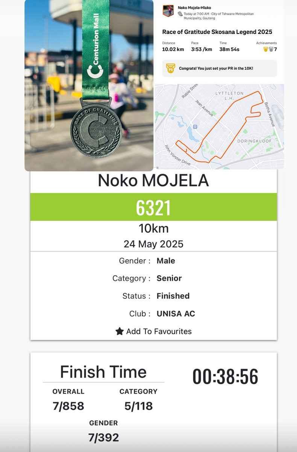This screenshot has width=297, height=452.
Task: Click the 3:53 /km pace stat
Action: [x=201, y=49]
